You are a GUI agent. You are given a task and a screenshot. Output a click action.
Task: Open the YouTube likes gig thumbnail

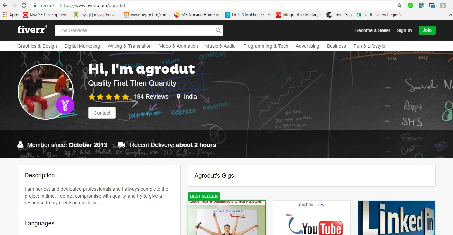click(x=311, y=218)
